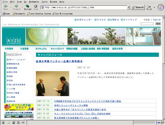The width and height of the screenshot is (165, 125).
Task: Click the アクセス arrow link
Action: [100, 20]
